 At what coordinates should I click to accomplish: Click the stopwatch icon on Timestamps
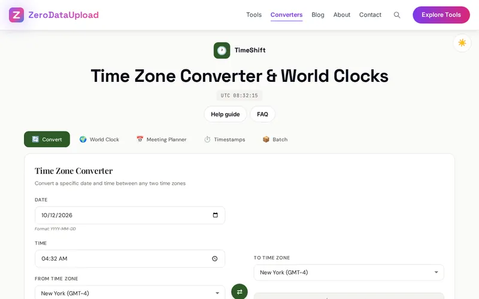click(x=207, y=139)
